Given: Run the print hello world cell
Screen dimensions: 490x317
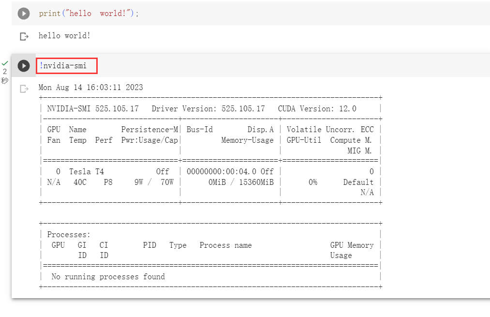Looking at the screenshot, I should coord(24,14).
